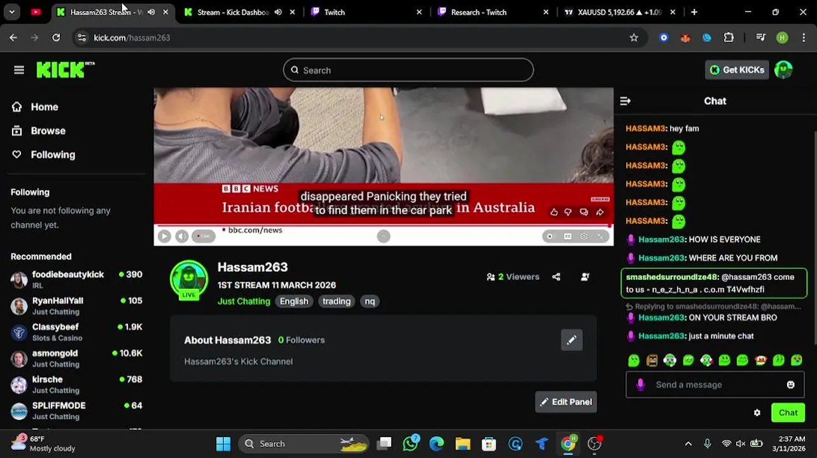Click the player center collapse chevron
The image size is (817, 458).
384,236
